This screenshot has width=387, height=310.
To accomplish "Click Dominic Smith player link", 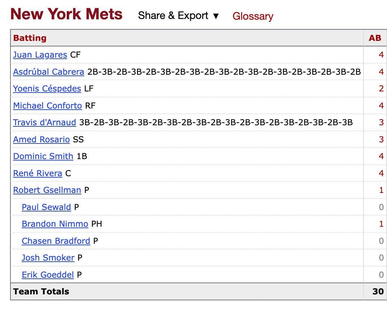I will 43,156.
